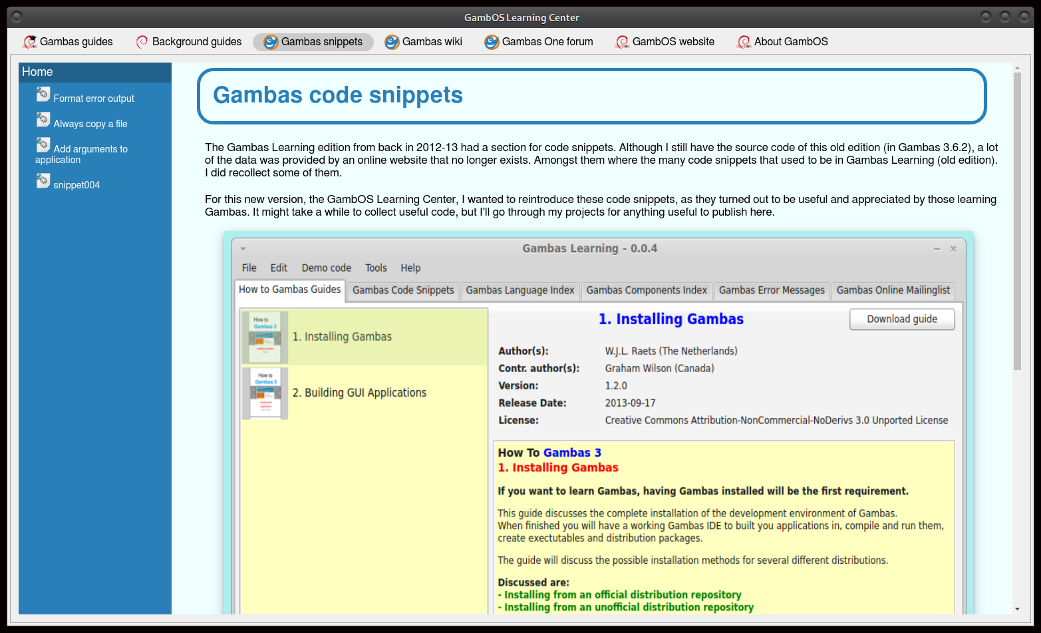This screenshot has width=1041, height=633.
Task: Click the Background guides Debian swirl icon
Action: coord(142,42)
